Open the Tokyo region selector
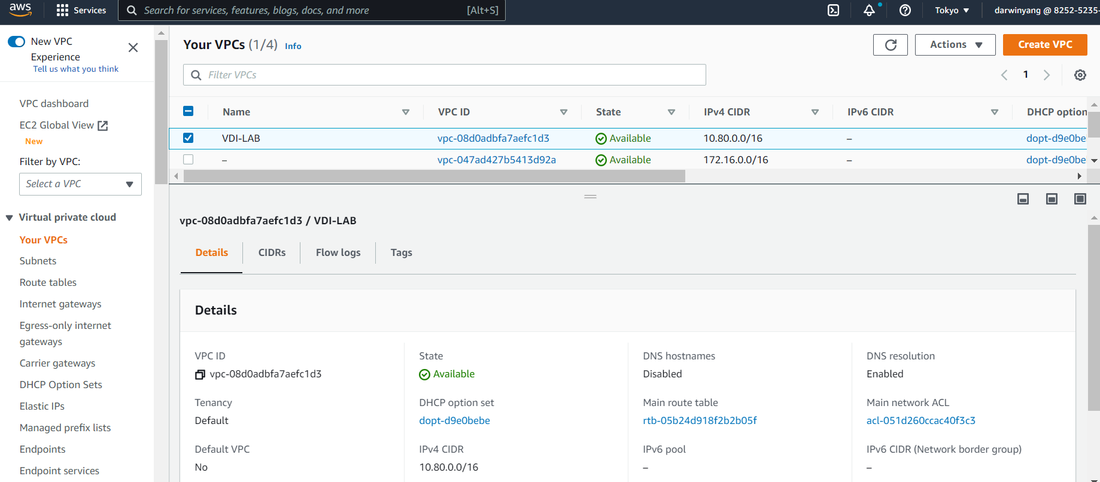This screenshot has height=482, width=1100. point(952,10)
